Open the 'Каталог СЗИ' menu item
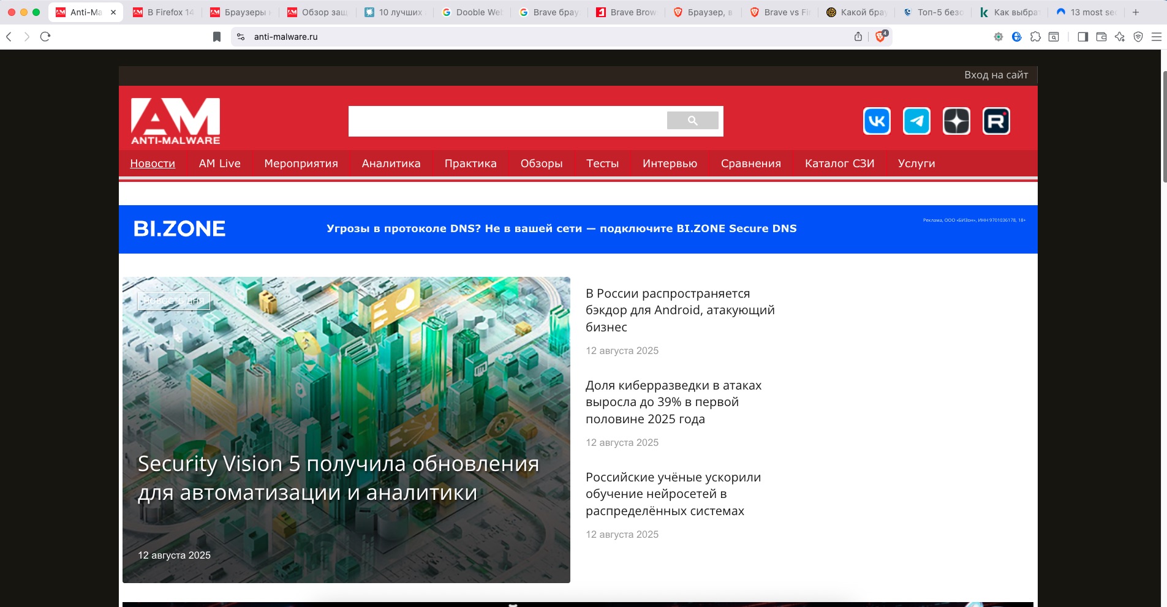The width and height of the screenshot is (1167, 607). point(839,164)
